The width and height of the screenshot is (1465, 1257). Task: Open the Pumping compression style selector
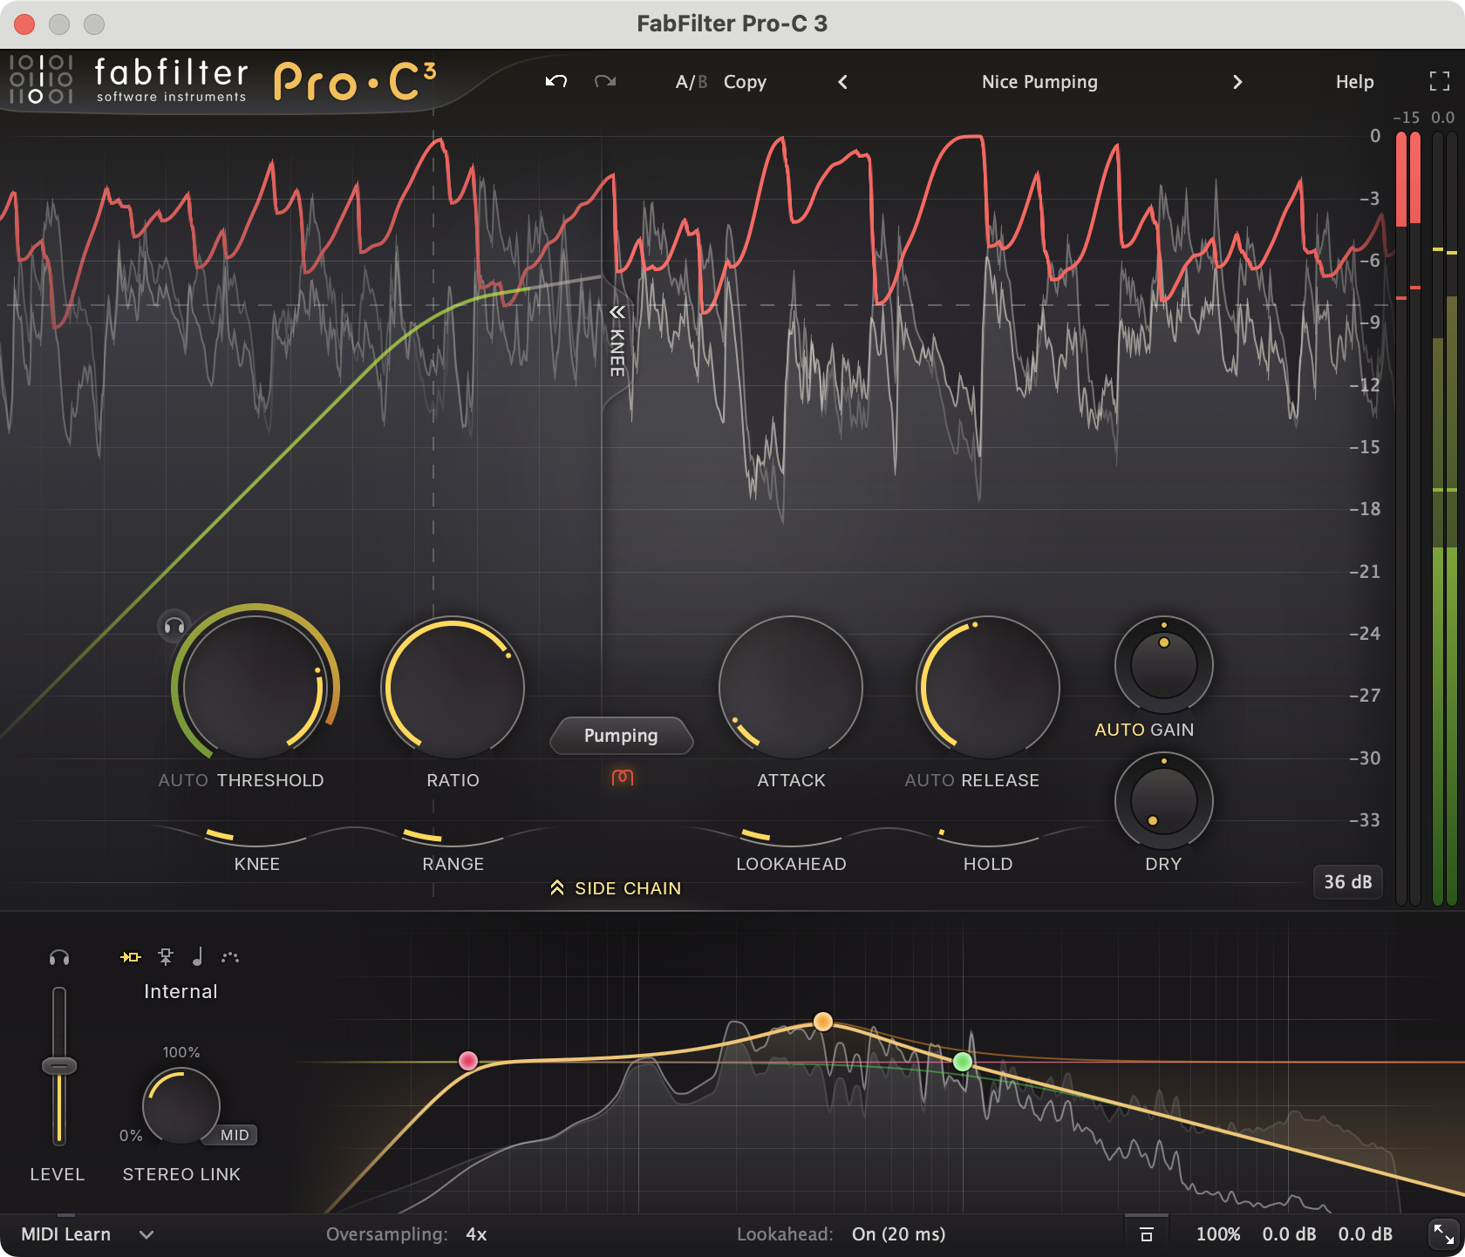tap(621, 736)
